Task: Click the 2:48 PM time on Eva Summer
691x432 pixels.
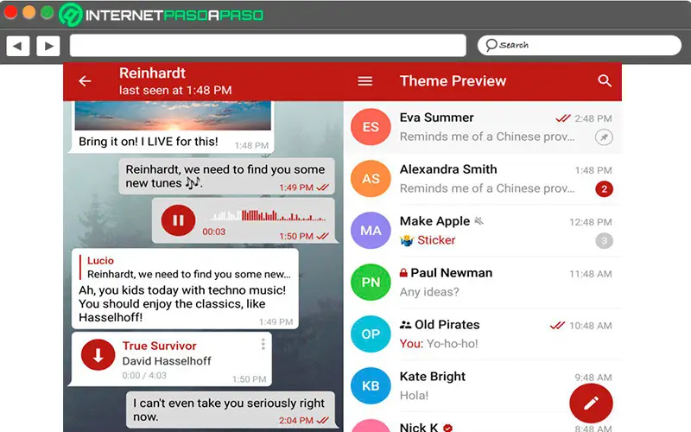Action: click(593, 118)
